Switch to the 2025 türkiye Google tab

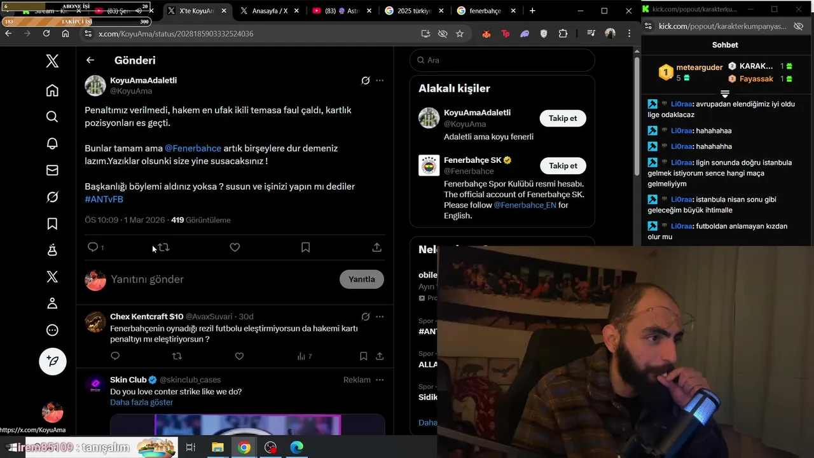(x=415, y=11)
